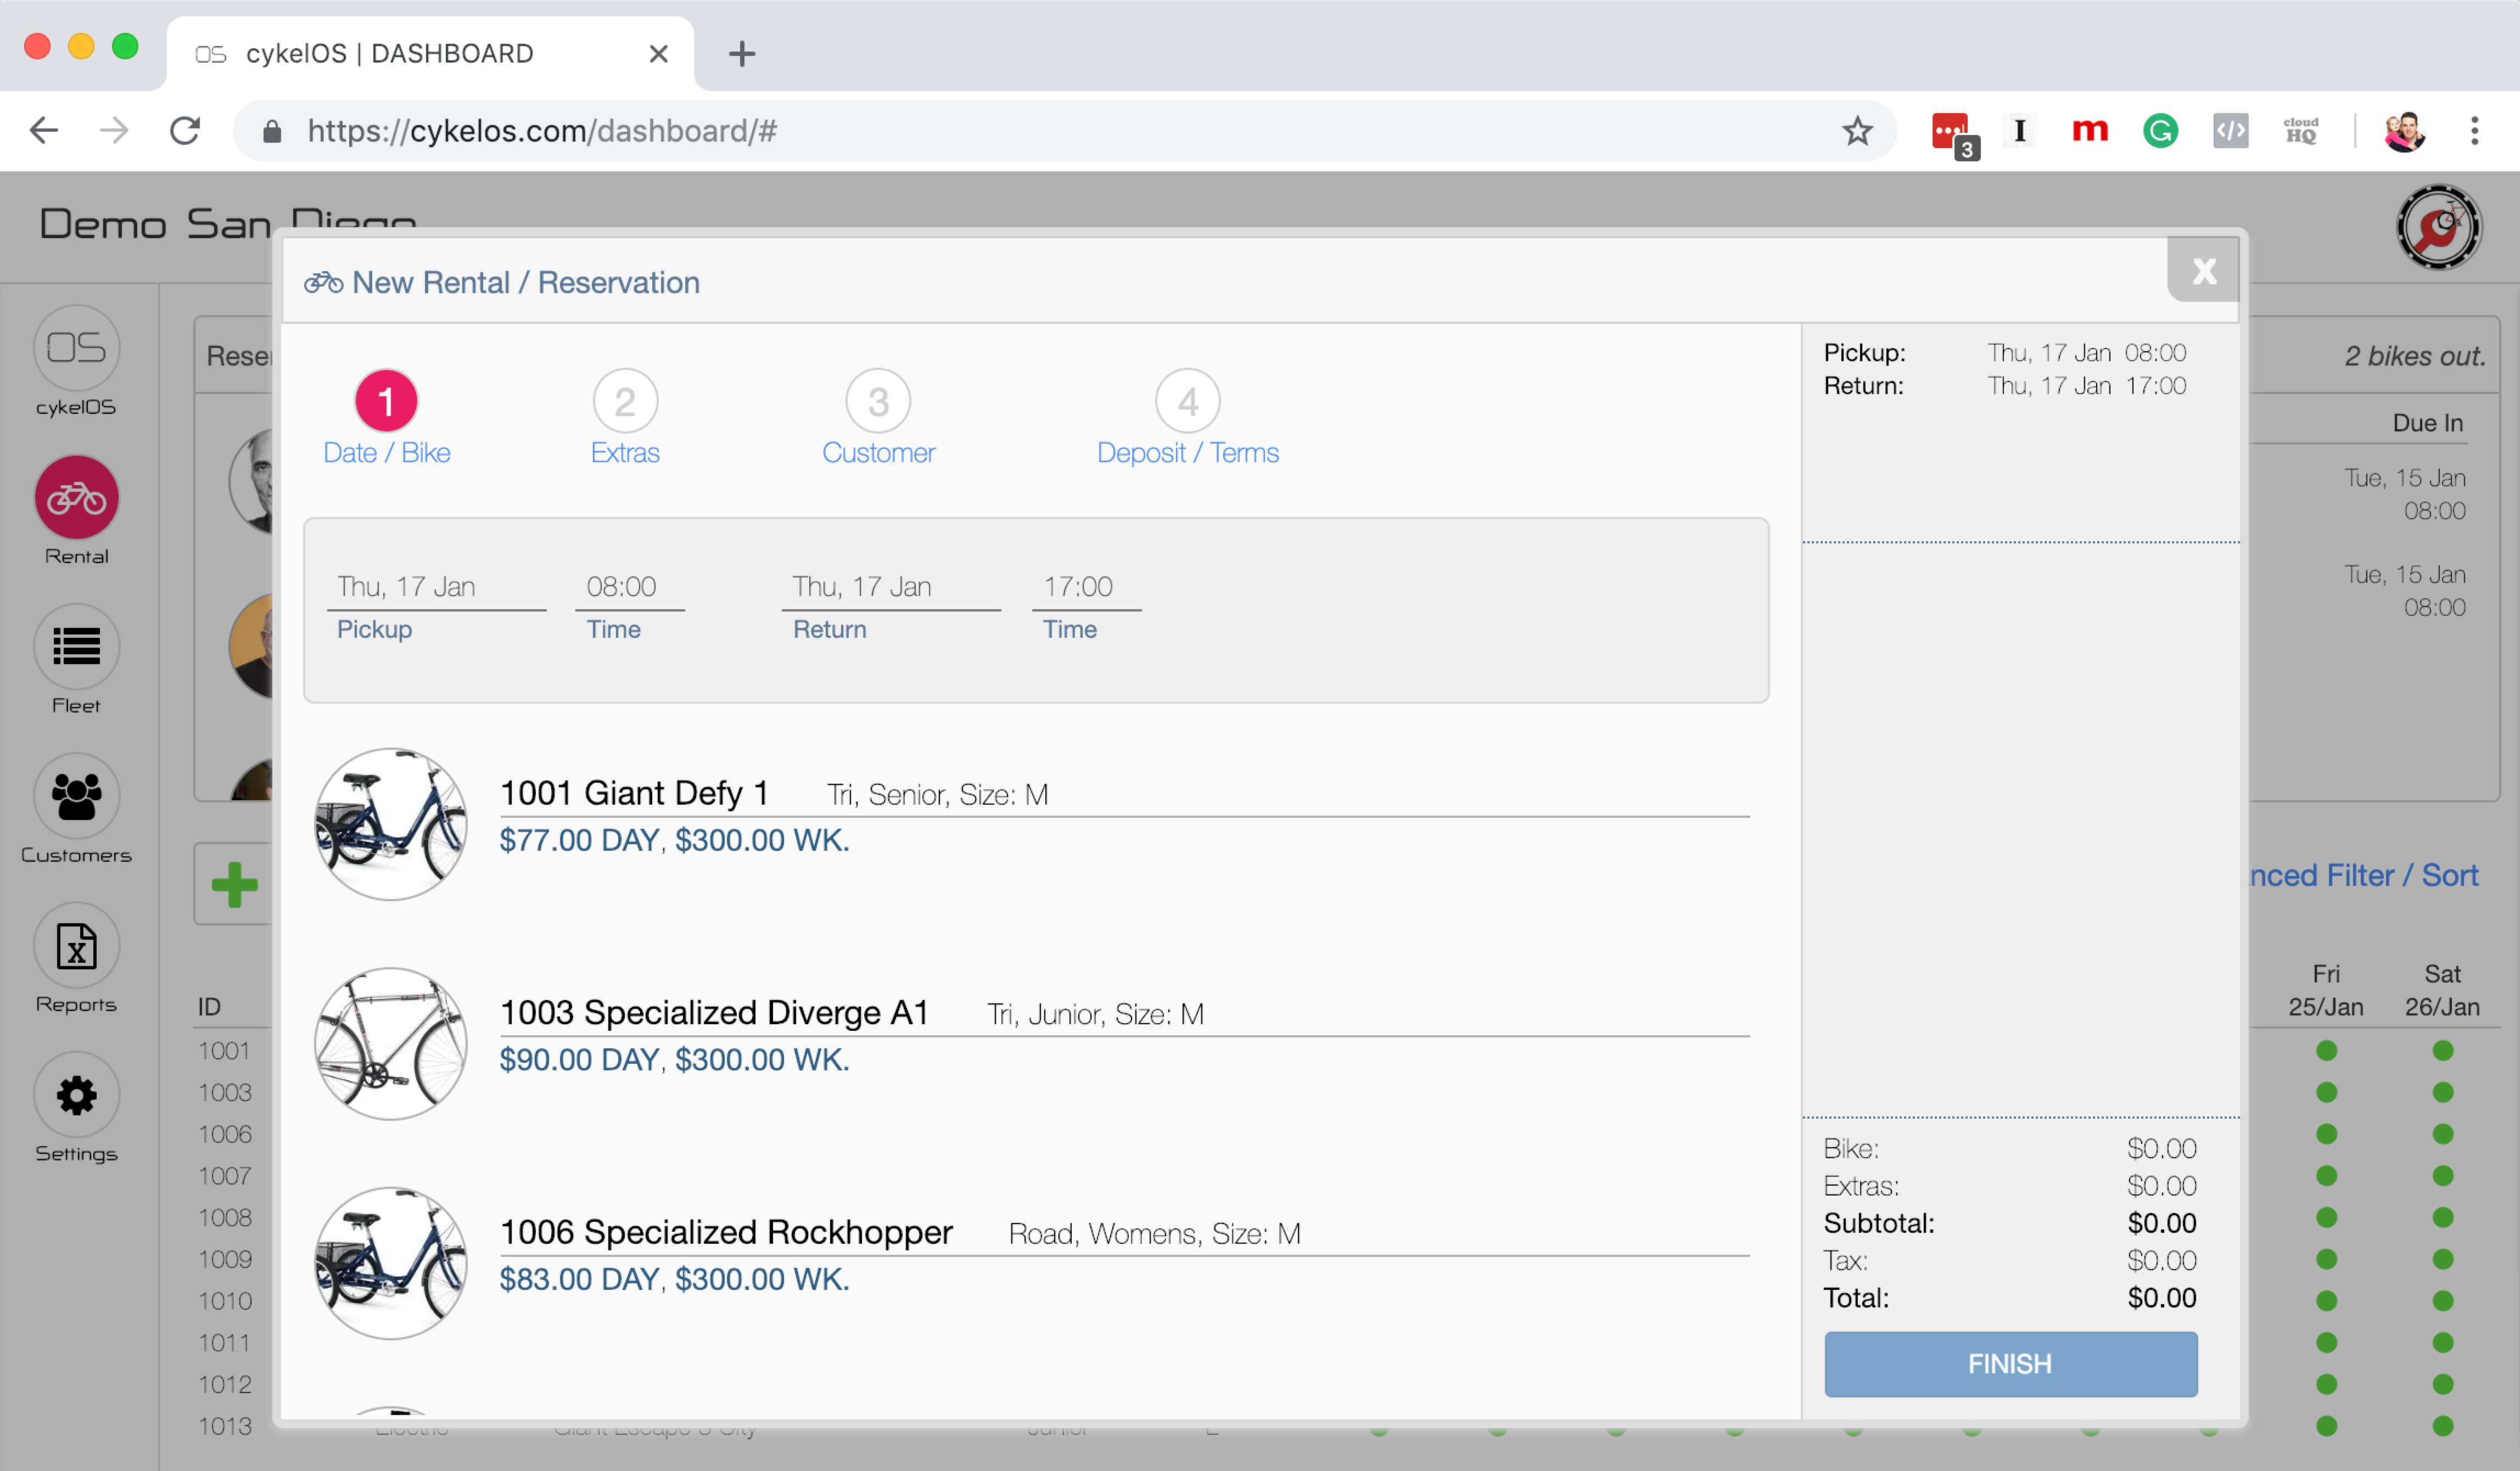Select fleet row ID 1007

[224, 1176]
